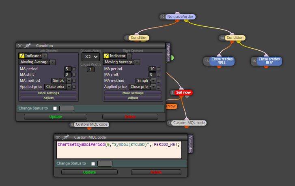Select Custom MQL code node 7
Image resolution: width=295 pixels, height=186 pixels.
(x=189, y=123)
